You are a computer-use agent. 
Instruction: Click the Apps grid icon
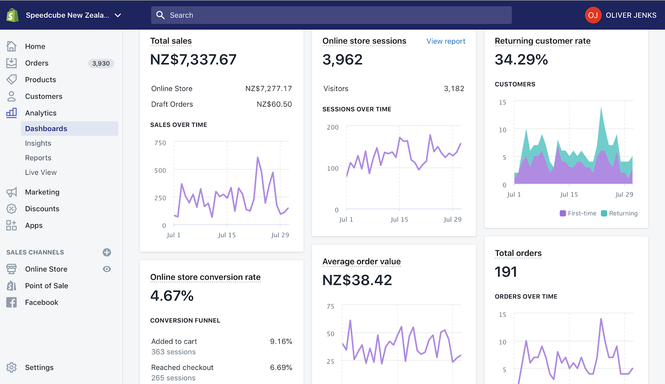point(12,225)
